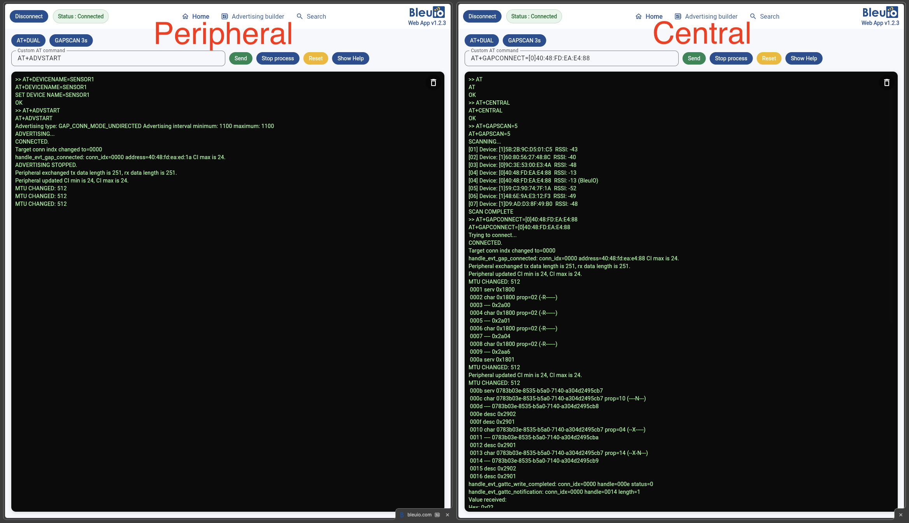Screen dimensions: 909x523
Task: Click the Advertising builder icon on Peripheral panel
Action: pos(225,16)
